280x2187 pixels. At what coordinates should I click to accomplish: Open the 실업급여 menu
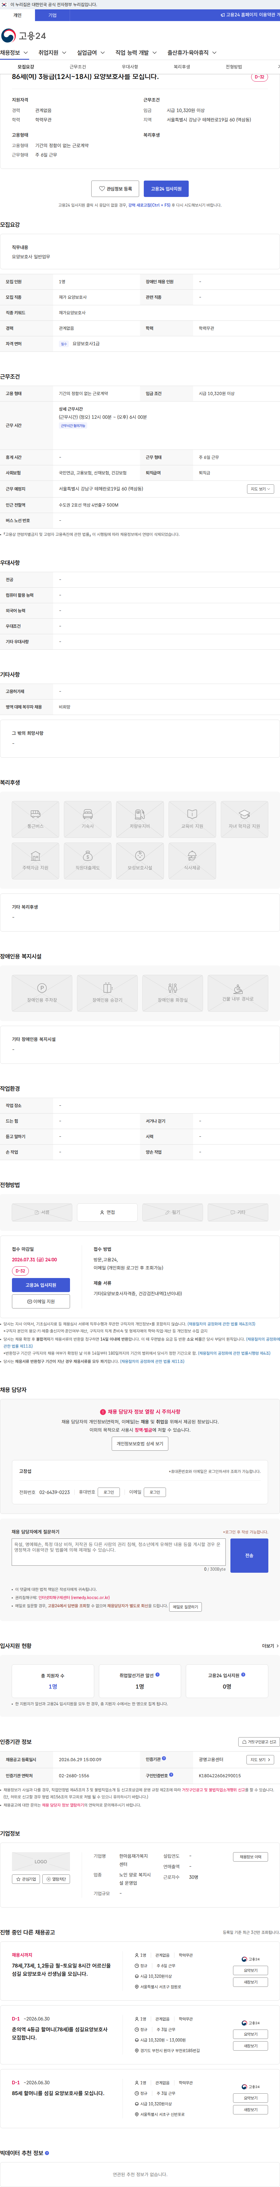pos(90,53)
